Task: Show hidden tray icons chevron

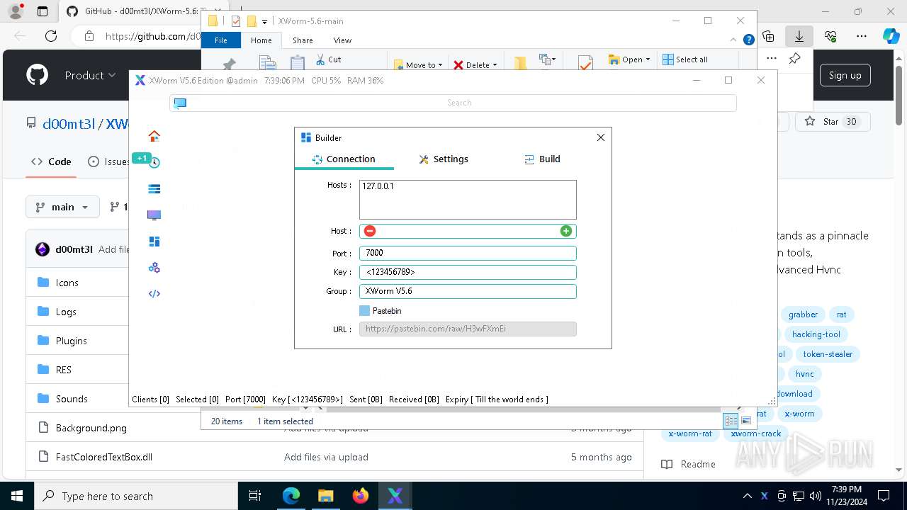Action: click(x=747, y=496)
